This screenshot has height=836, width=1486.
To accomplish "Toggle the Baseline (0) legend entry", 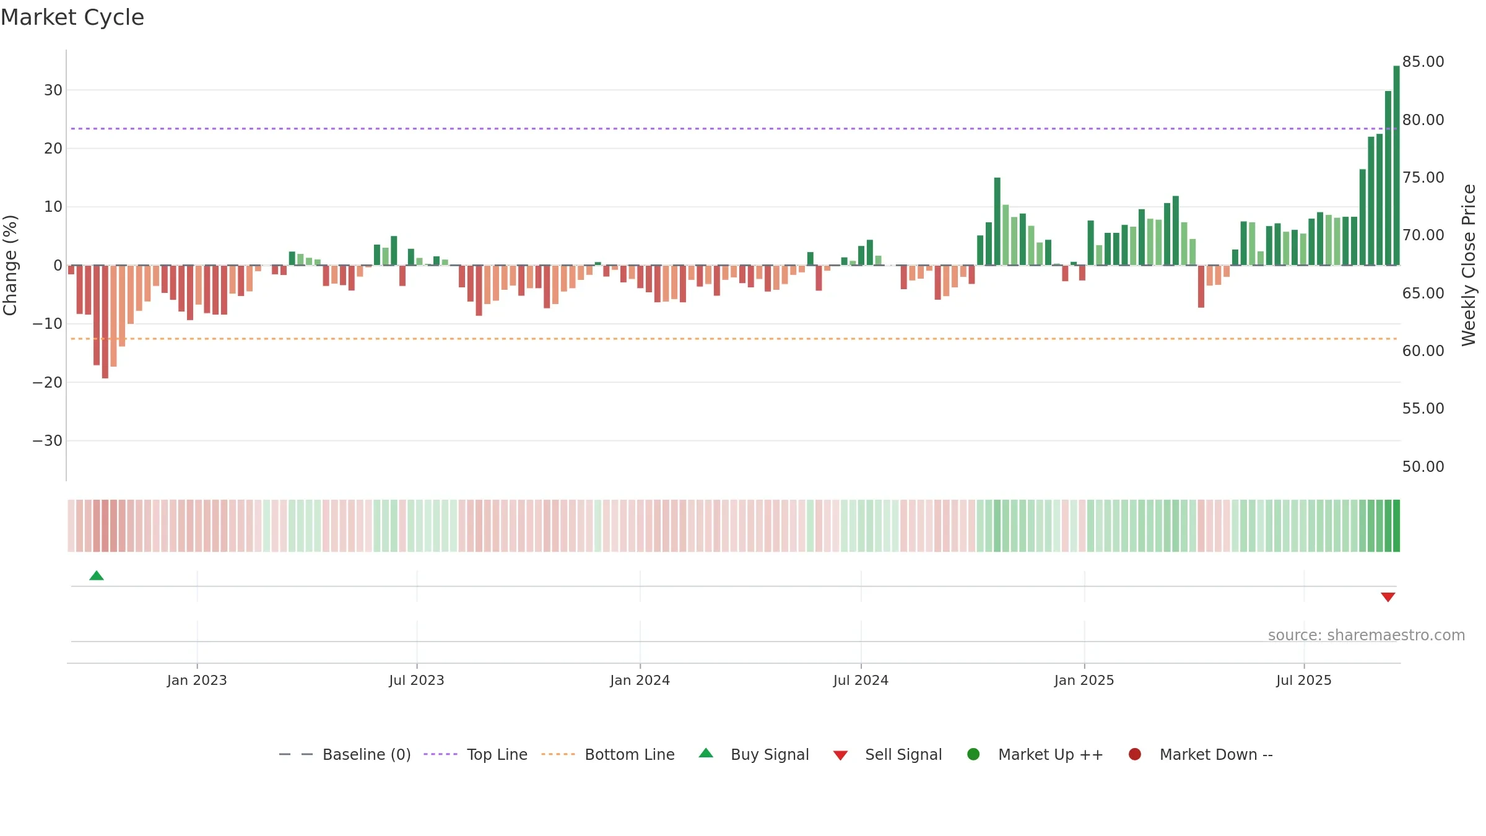I will [345, 754].
